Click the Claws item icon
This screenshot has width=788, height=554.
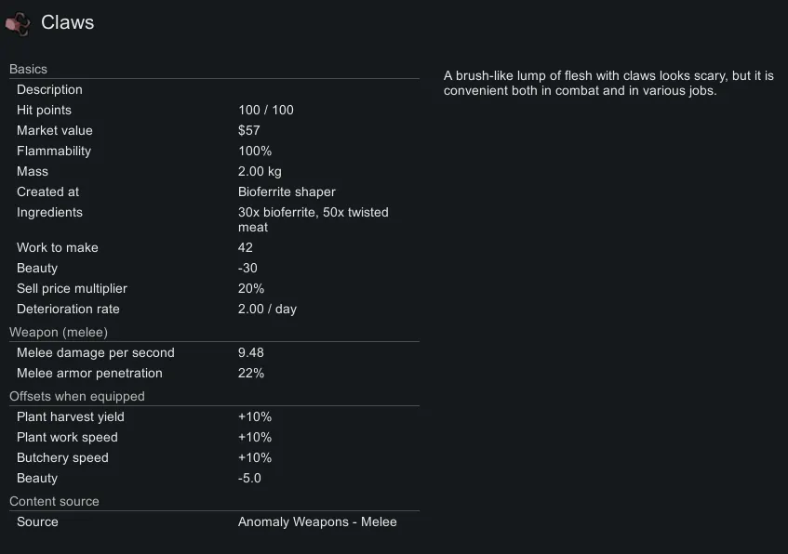pos(18,23)
